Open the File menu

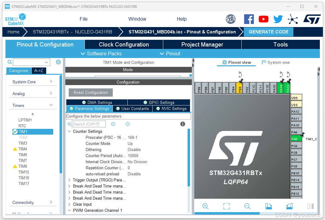pos(84,19)
